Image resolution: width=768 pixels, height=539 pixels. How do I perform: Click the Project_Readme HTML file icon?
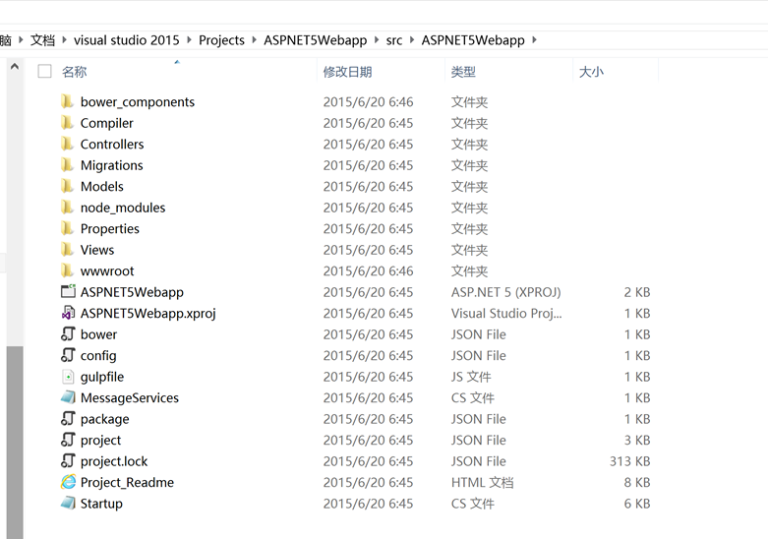pos(68,482)
